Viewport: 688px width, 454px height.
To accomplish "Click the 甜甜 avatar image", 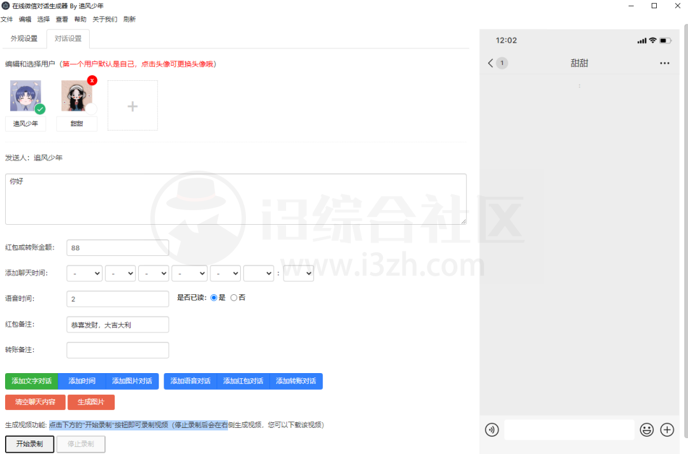I will [77, 96].
